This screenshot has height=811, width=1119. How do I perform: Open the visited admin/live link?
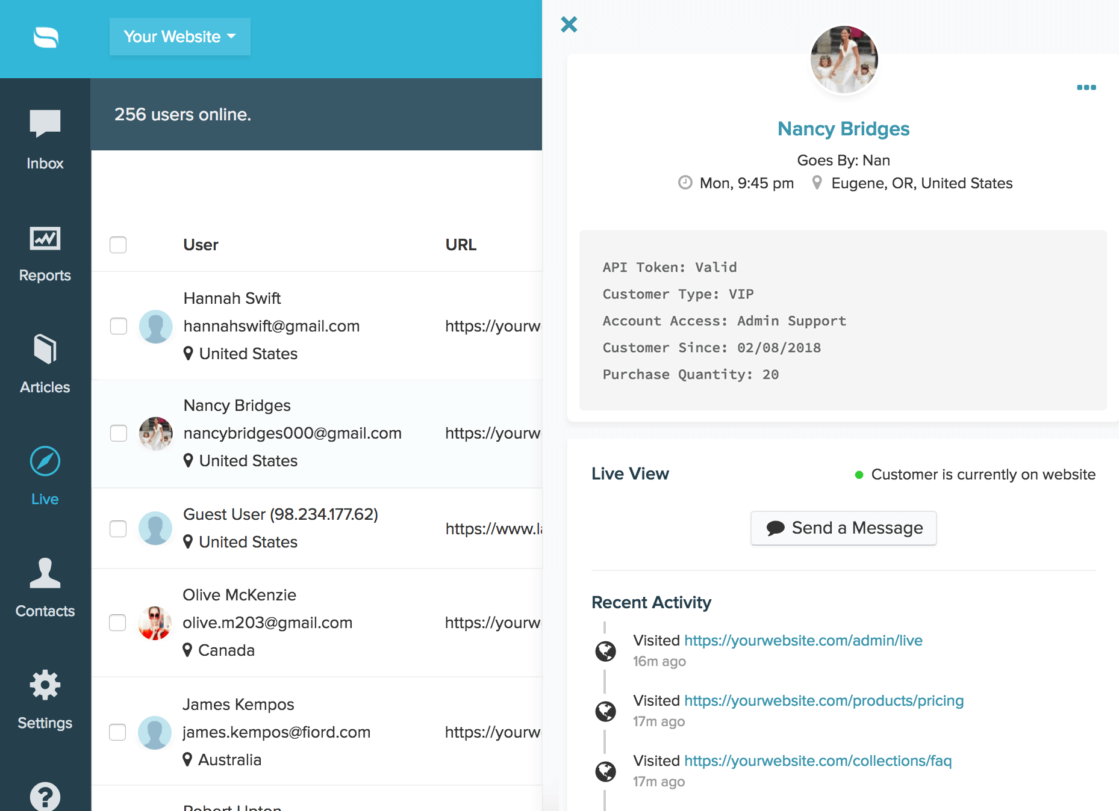(803, 641)
